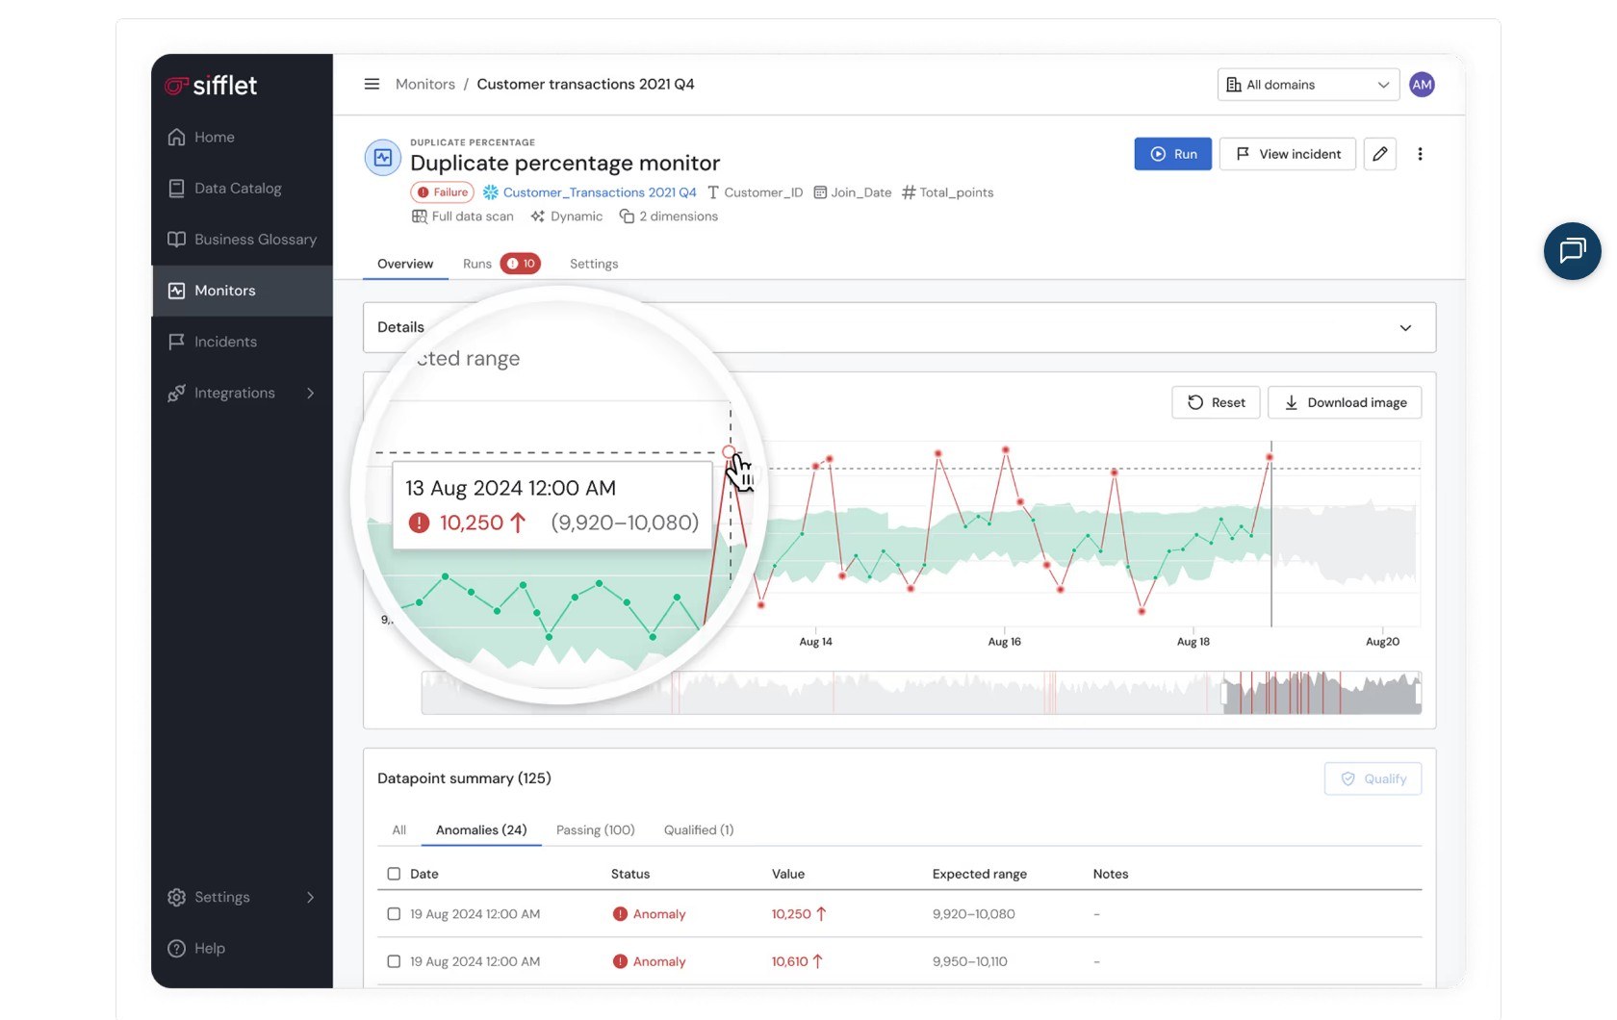
Task: Open the monitor Settings tab
Action: coord(594,264)
